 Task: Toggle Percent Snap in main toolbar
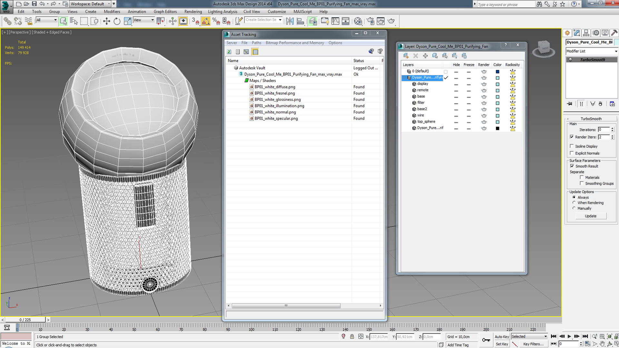(216, 21)
